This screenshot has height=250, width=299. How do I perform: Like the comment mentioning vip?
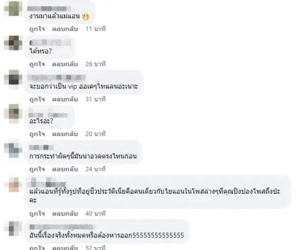point(37,99)
